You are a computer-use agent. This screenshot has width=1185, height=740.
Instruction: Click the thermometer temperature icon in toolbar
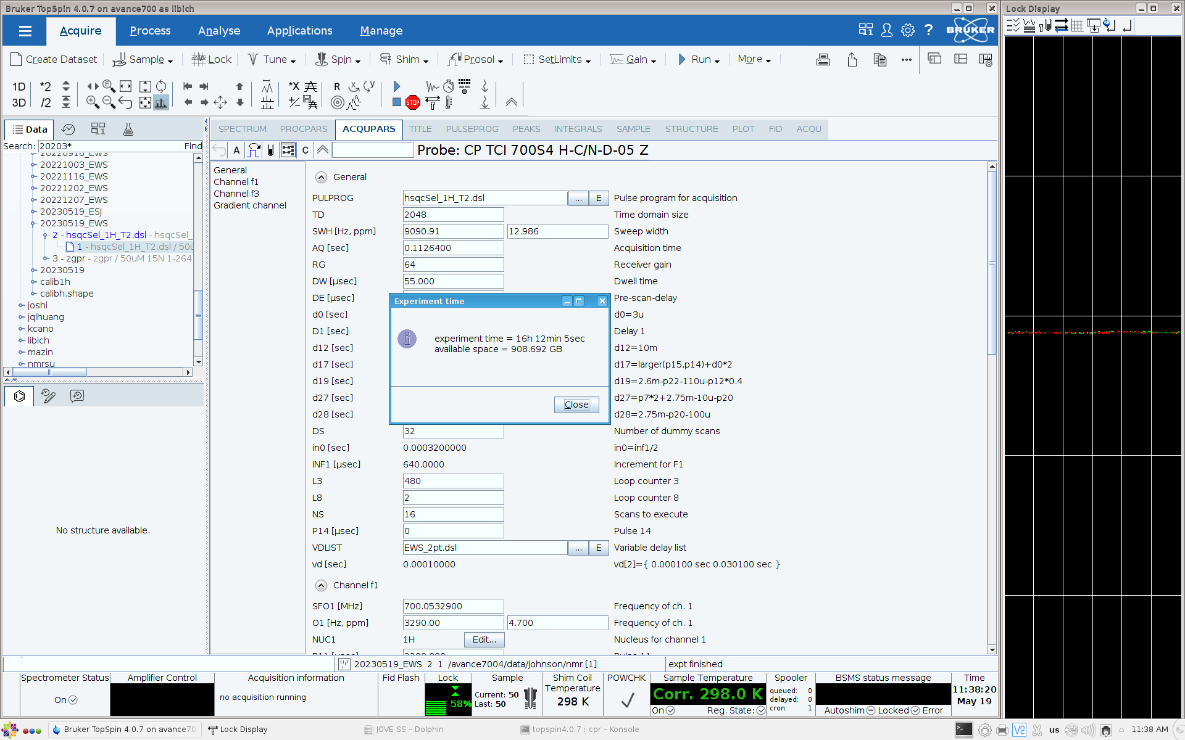[x=449, y=103]
